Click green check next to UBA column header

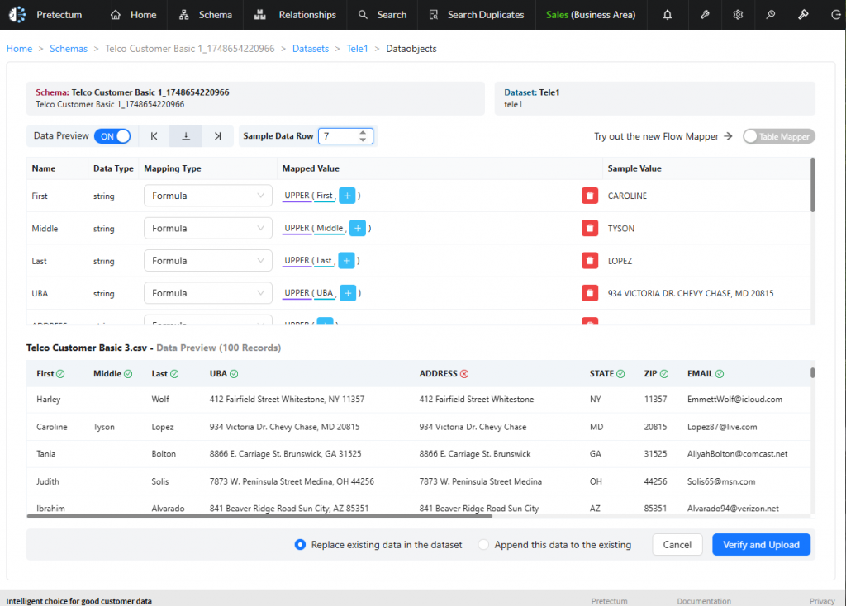234,374
